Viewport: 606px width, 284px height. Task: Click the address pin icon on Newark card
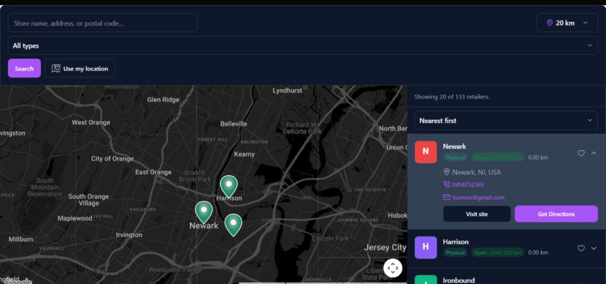pyautogui.click(x=447, y=172)
